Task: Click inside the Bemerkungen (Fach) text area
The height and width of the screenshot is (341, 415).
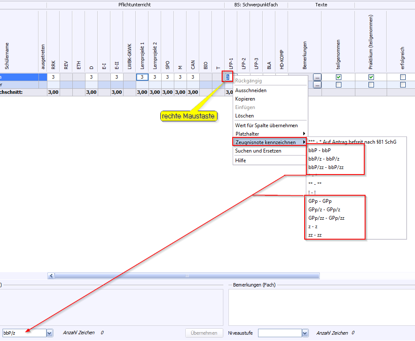Action: tap(322, 307)
